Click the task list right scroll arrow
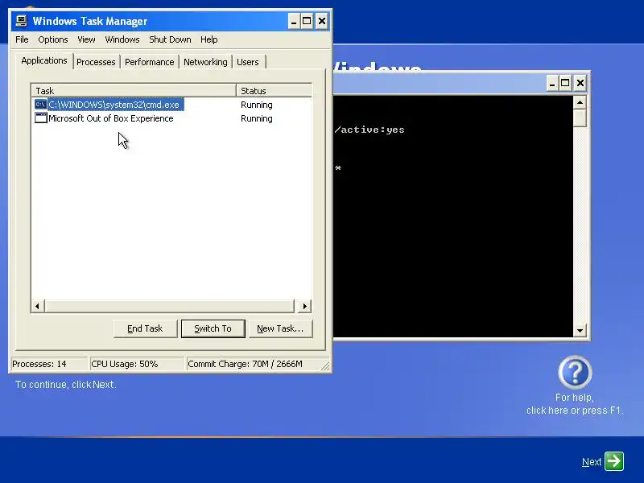 pyautogui.click(x=304, y=306)
